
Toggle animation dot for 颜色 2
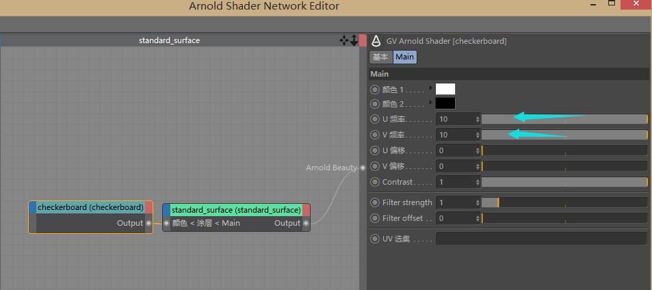[x=375, y=104]
